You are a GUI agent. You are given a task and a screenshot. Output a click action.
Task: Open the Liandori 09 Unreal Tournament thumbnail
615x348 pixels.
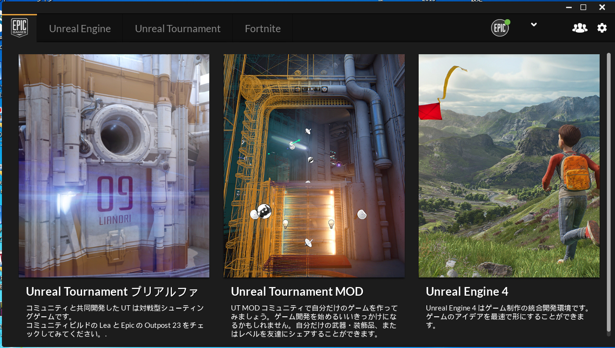point(114,166)
